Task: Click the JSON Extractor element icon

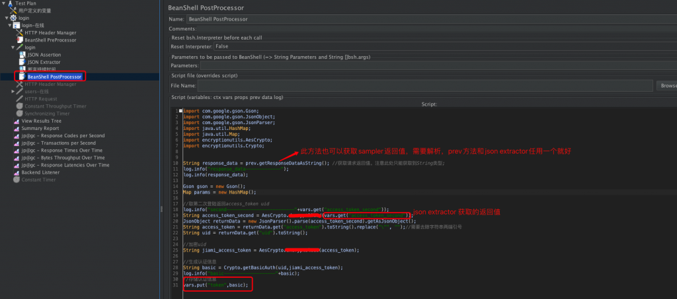Action: (22, 62)
